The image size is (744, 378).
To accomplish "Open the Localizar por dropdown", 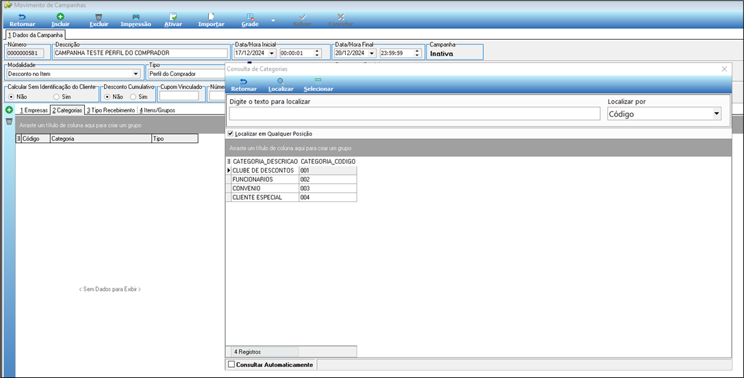I will [x=717, y=114].
